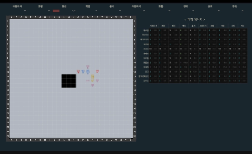252x154 pixels.
Task: Click the small blue marker at cell P12
Action: (x=83, y=72)
